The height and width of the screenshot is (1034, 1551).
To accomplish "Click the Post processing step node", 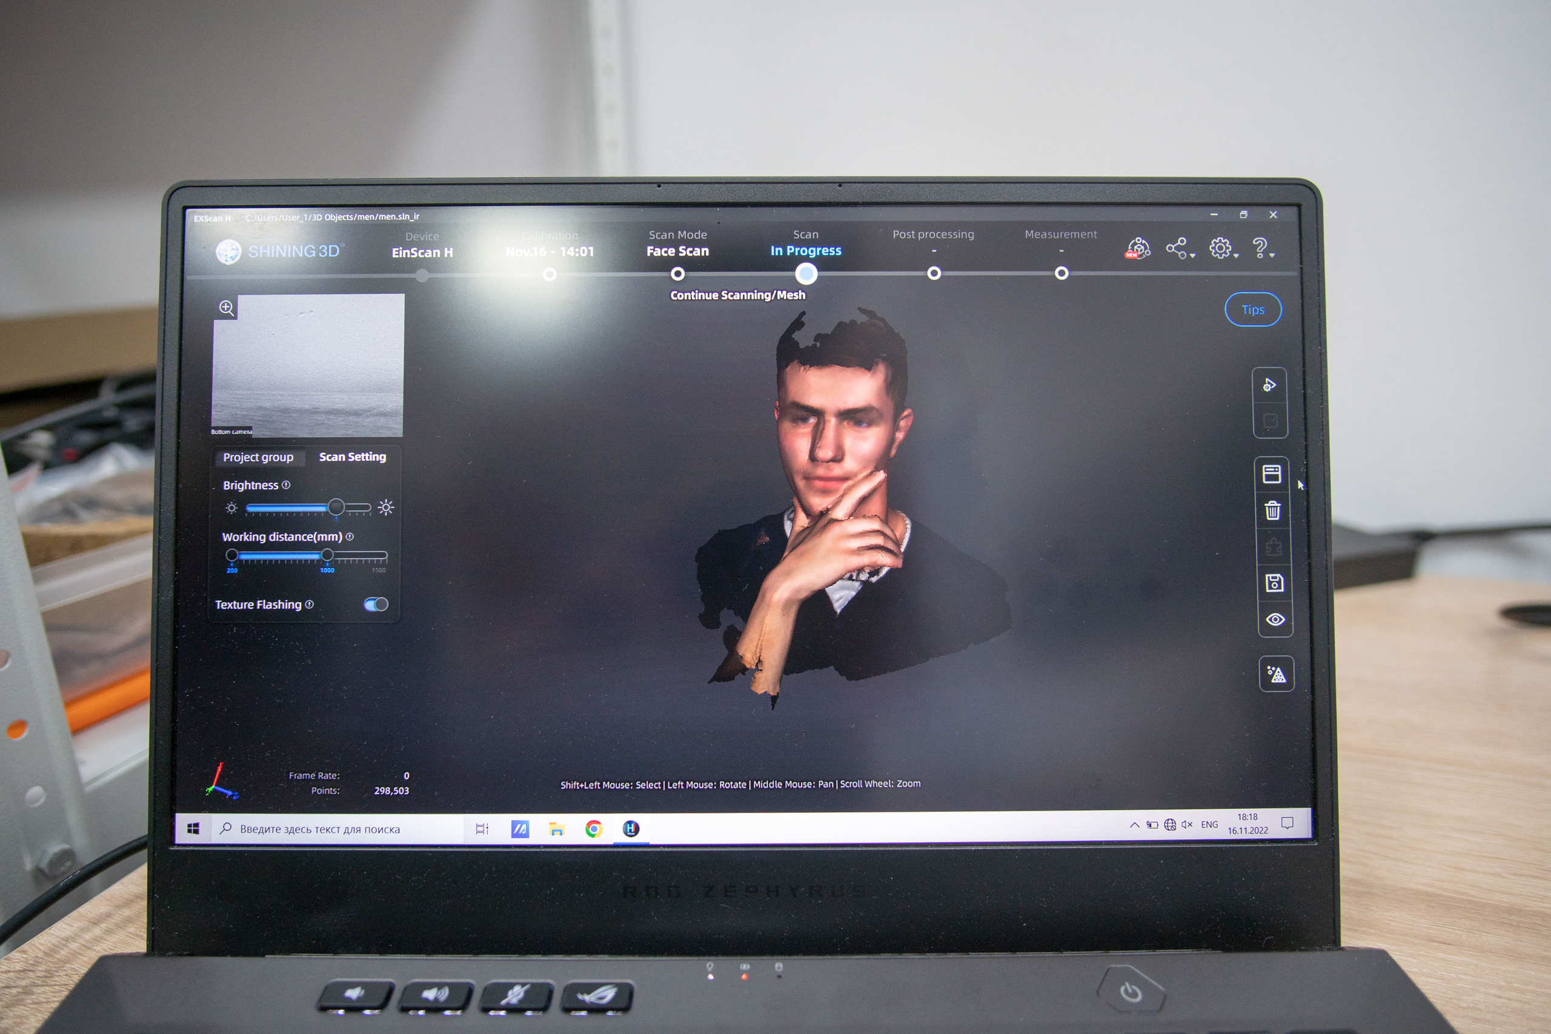I will [x=933, y=273].
